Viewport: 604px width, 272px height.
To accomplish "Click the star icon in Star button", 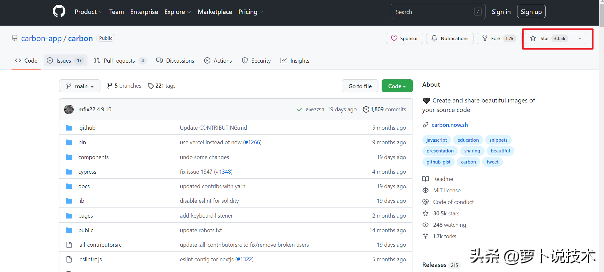I will (x=533, y=38).
